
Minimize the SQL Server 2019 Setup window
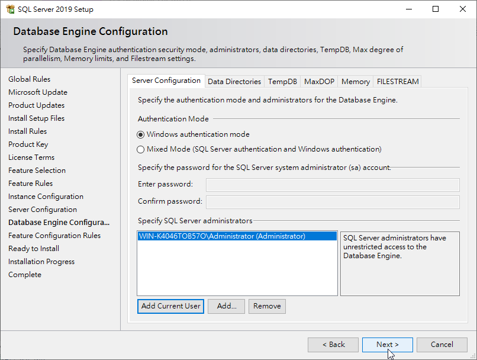(x=409, y=9)
